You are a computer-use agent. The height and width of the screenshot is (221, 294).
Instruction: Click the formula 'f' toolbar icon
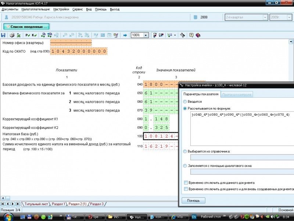pos(116,35)
